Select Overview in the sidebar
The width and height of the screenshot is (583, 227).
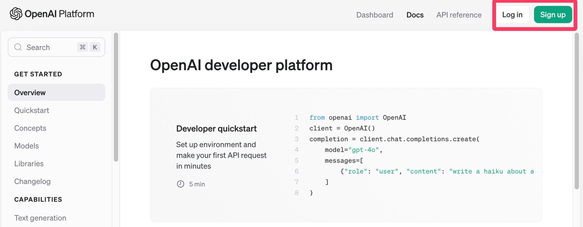coord(30,93)
